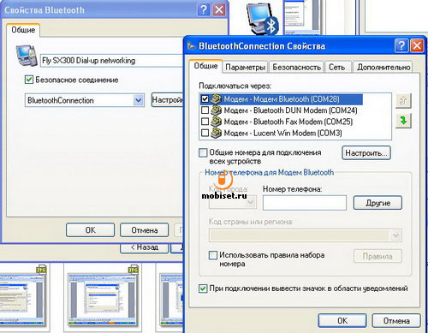Check Bluetooth Fax Modem (COM25) checkbox
This screenshot has height=333, width=428.
205,122
